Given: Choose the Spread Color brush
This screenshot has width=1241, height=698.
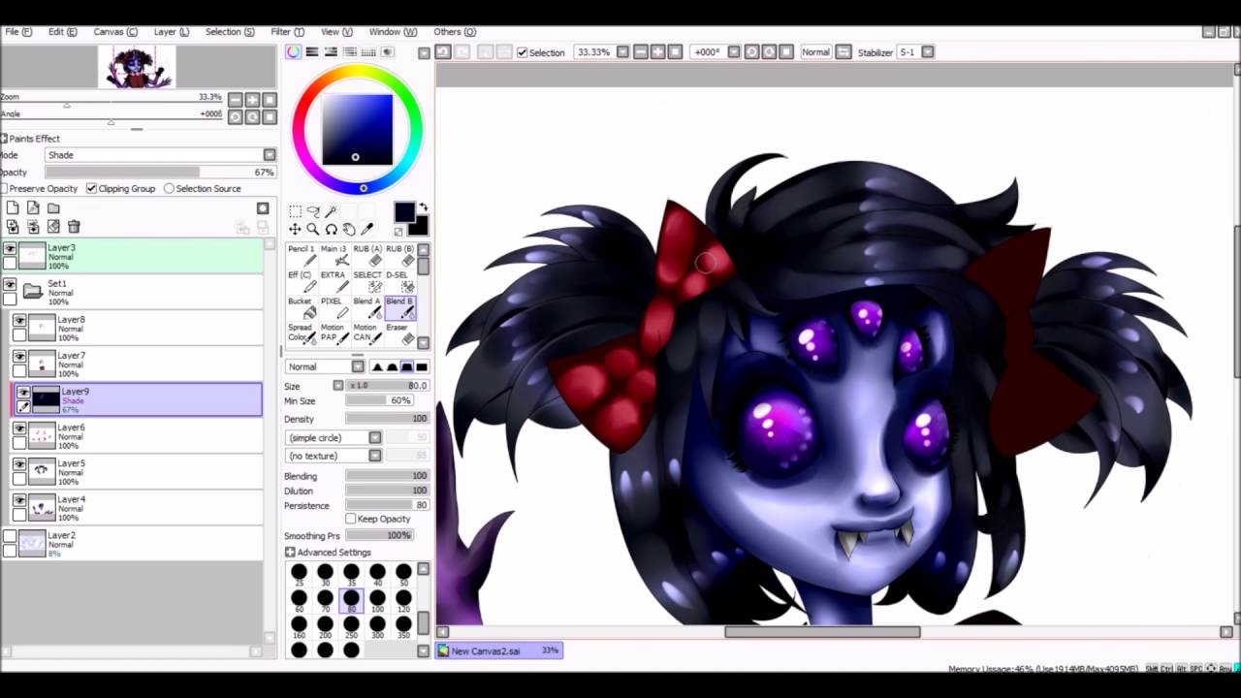Looking at the screenshot, I should (302, 334).
